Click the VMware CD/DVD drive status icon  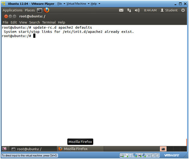(x=126, y=155)
